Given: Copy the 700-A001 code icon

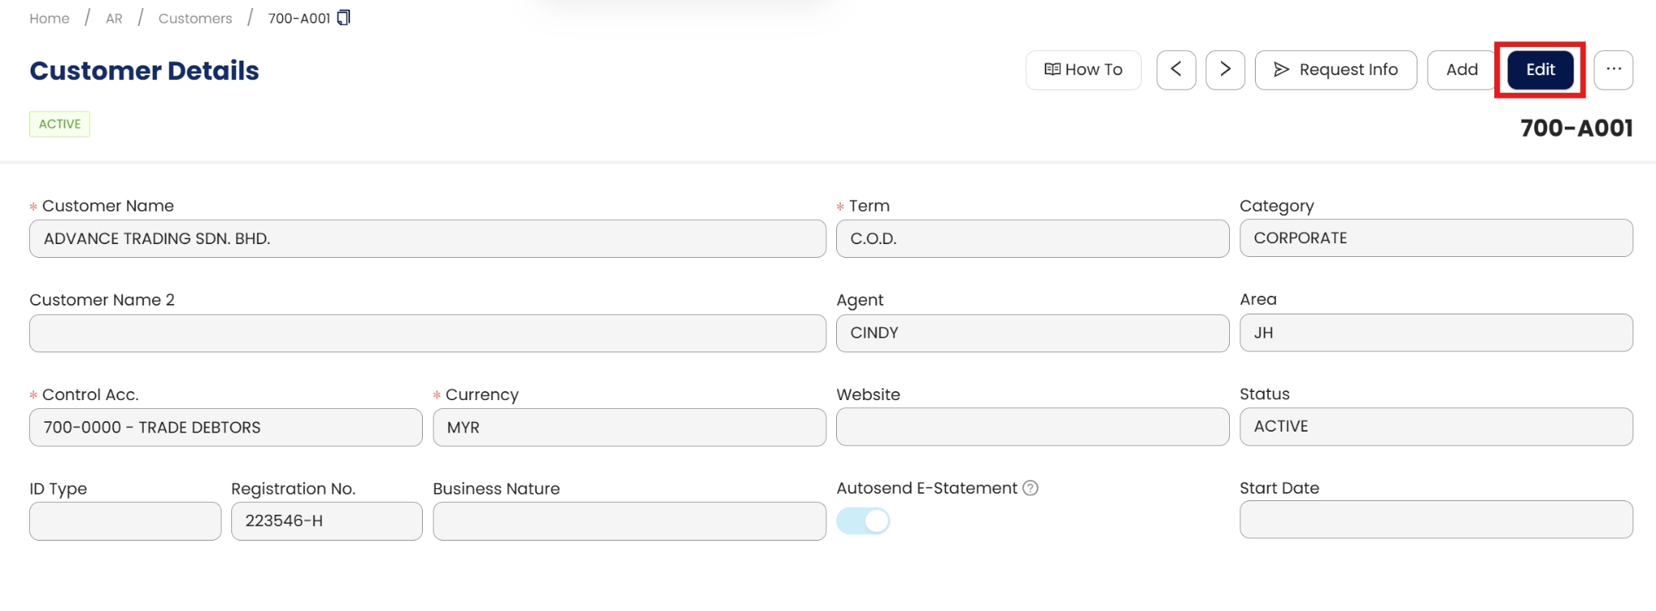Looking at the screenshot, I should click(344, 18).
